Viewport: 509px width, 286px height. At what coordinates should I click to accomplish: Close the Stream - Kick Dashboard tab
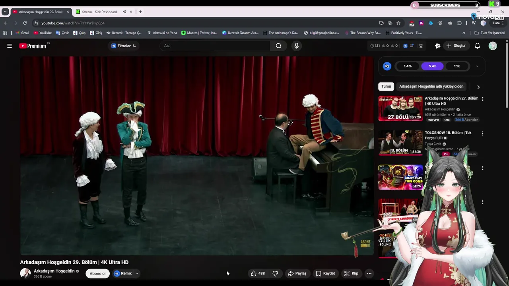coord(131,12)
